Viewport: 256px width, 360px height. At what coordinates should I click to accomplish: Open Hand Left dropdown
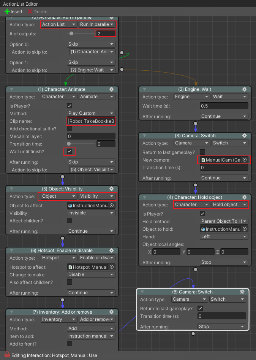tap(224, 236)
